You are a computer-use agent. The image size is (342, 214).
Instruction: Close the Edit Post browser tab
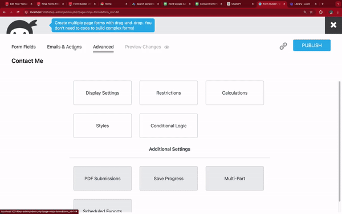tap(31, 4)
